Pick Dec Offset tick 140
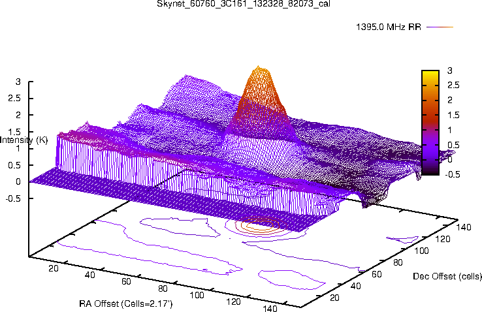The width and height of the screenshot is (482, 312). pos(464,227)
